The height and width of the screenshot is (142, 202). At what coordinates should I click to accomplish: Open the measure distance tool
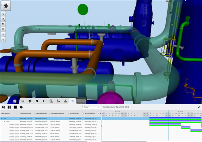[3, 29]
